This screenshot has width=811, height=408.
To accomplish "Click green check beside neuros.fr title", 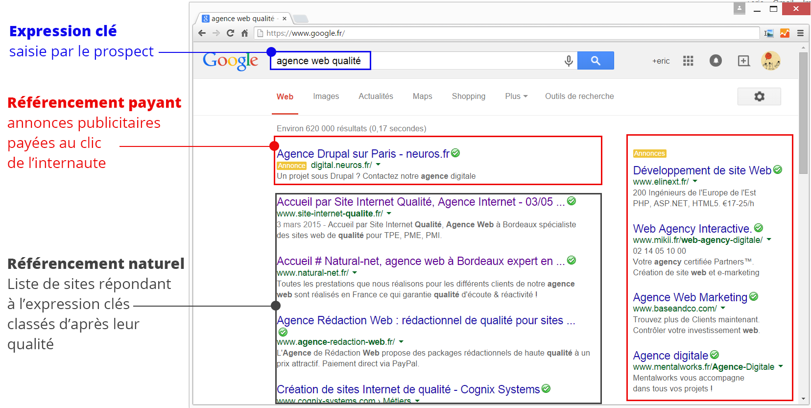I will point(455,153).
